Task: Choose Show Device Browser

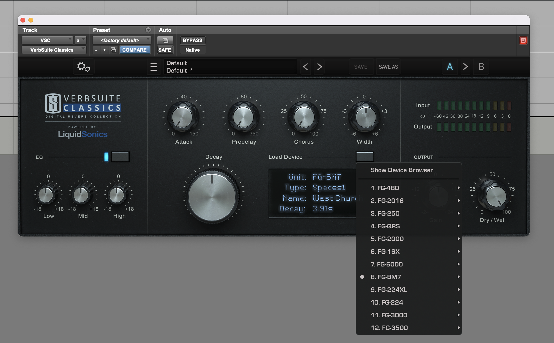Action: [409, 170]
